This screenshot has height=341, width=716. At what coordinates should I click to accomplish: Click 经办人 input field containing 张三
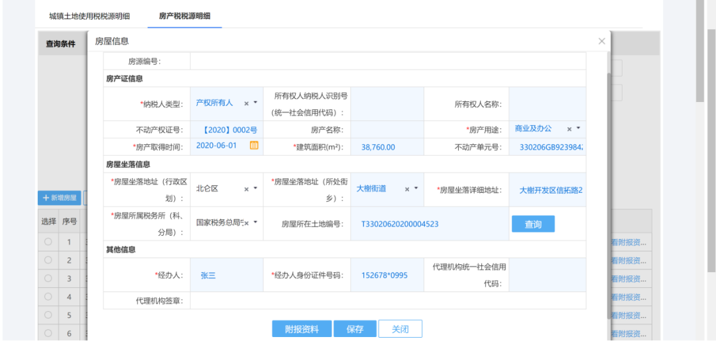(227, 275)
